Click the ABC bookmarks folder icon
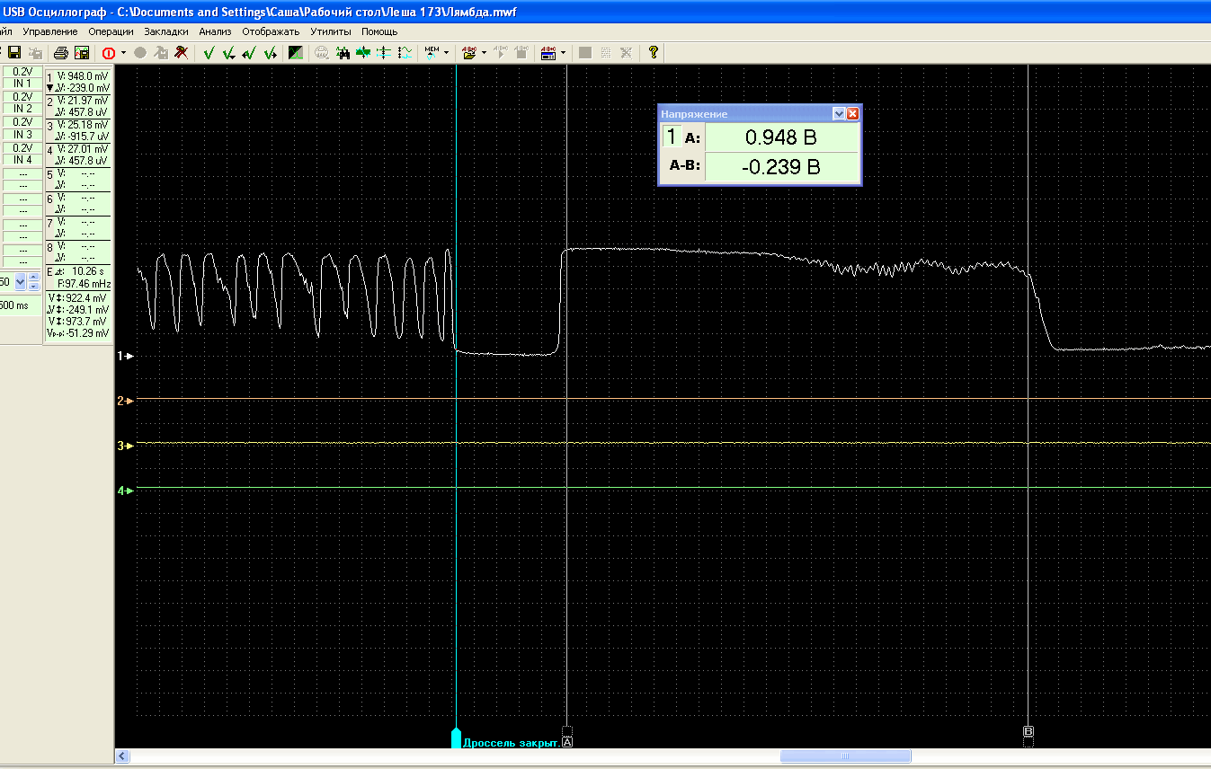Image resolution: width=1211 pixels, height=769 pixels. pos(468,53)
